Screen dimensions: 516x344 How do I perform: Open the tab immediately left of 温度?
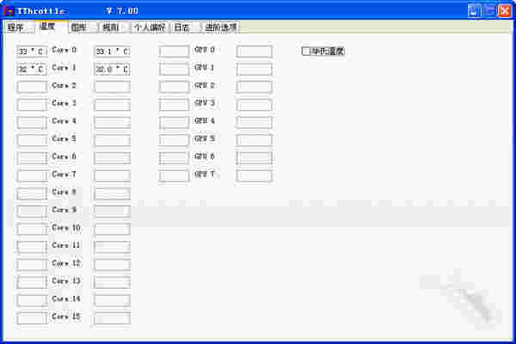(20, 28)
